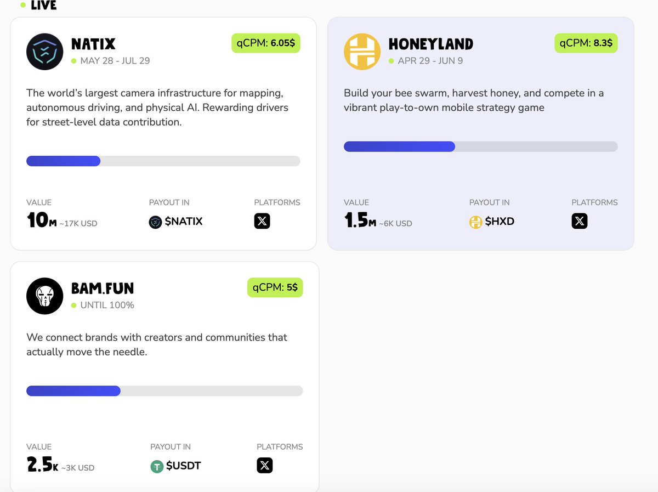This screenshot has width=658, height=492.
Task: Click the X platform icon in BAM.FUN card
Action: pos(265,466)
